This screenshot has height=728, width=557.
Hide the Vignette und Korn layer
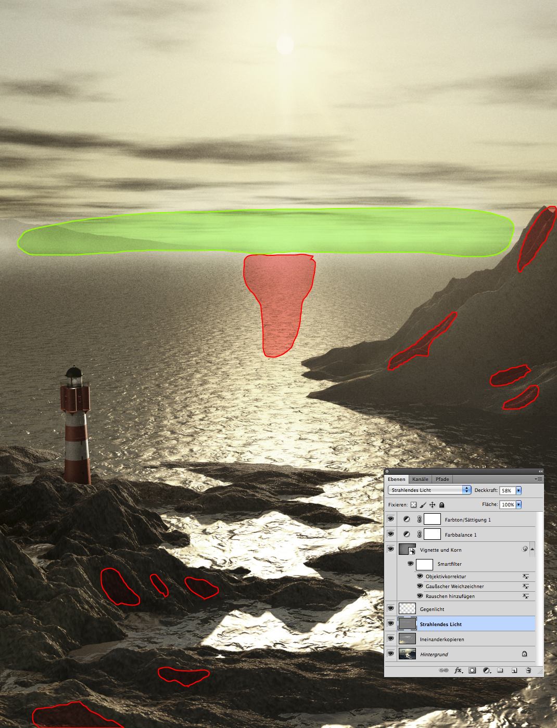point(390,549)
